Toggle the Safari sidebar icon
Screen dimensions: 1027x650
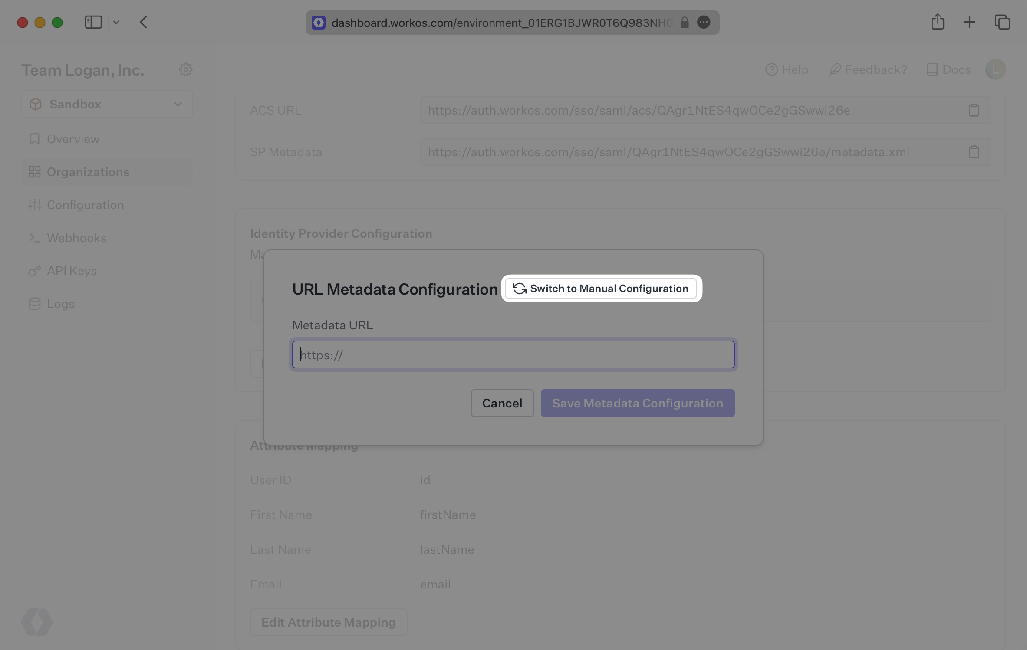[93, 22]
